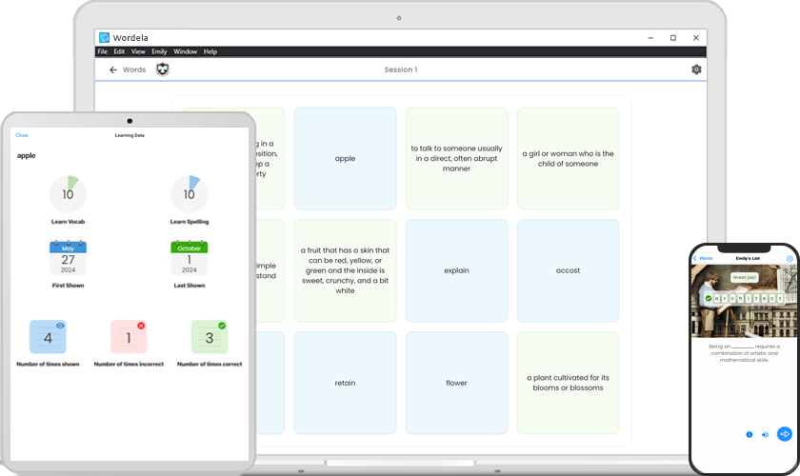Image resolution: width=800 pixels, height=476 pixels.
Task: Select the 'explain' word card
Action: point(456,270)
